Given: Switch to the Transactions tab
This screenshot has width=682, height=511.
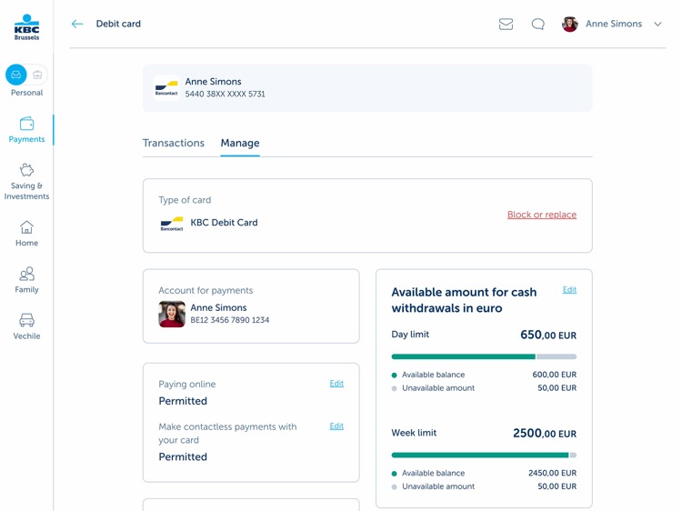Looking at the screenshot, I should tap(174, 143).
